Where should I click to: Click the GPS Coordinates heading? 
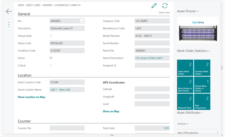coord(114,82)
